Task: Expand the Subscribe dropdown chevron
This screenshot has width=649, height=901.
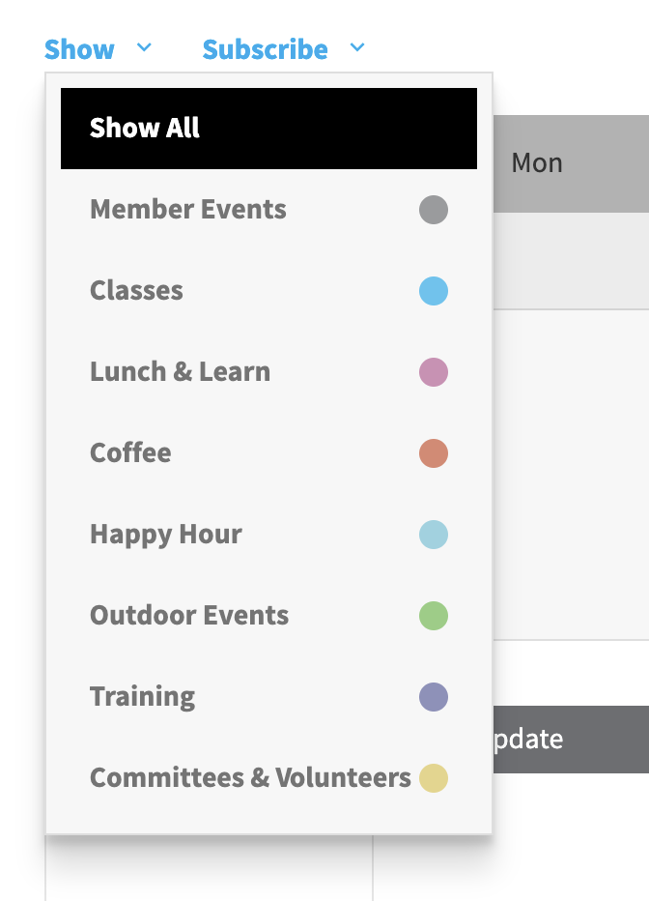Action: coord(357,47)
